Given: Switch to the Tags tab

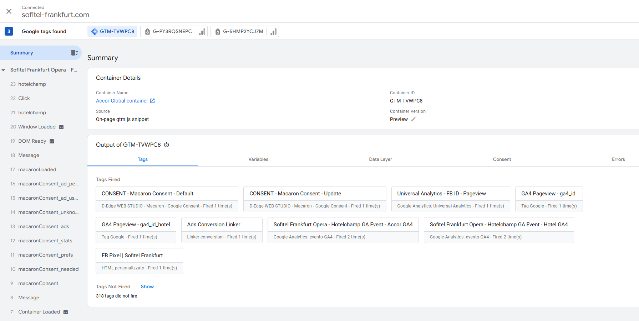Looking at the screenshot, I should click(x=143, y=159).
